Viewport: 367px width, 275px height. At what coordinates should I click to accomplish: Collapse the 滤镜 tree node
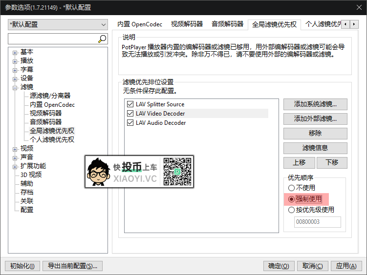click(x=15, y=88)
